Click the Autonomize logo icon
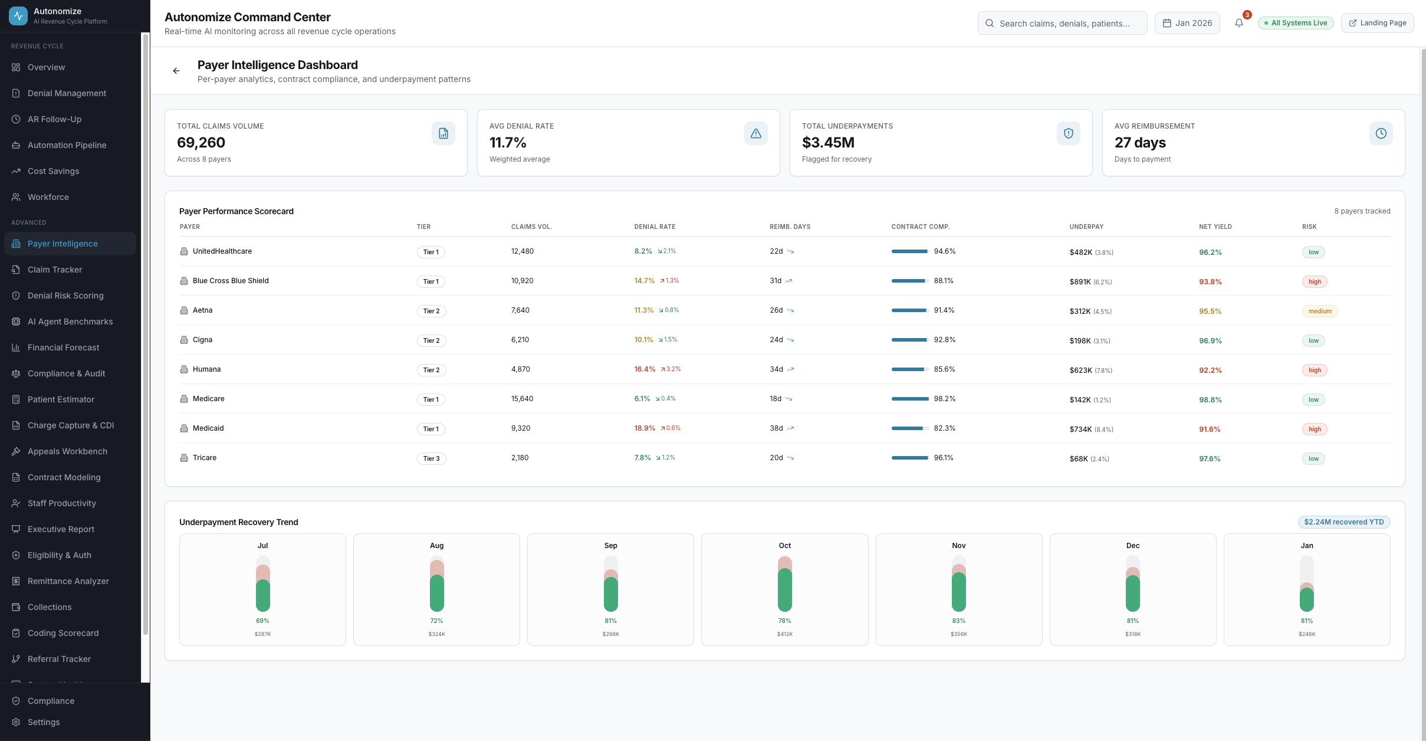This screenshot has width=1426, height=741. [x=18, y=15]
